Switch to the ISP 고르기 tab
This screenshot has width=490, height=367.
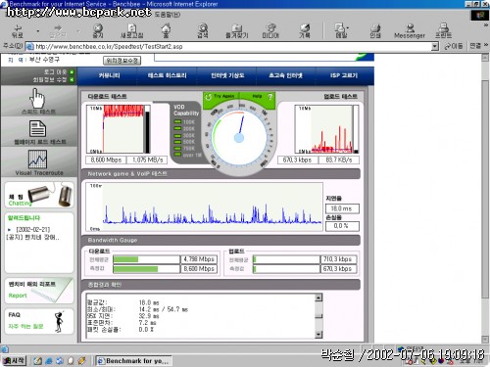coord(344,75)
